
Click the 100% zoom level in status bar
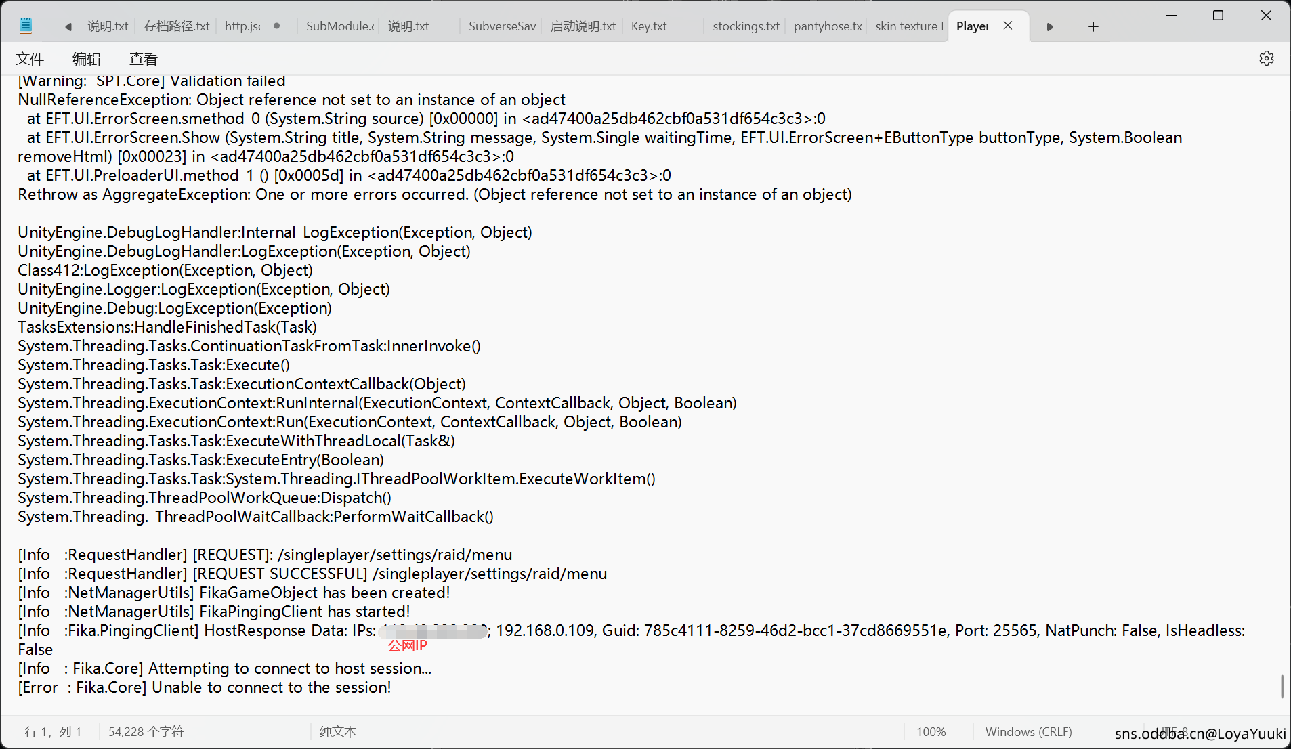(931, 732)
